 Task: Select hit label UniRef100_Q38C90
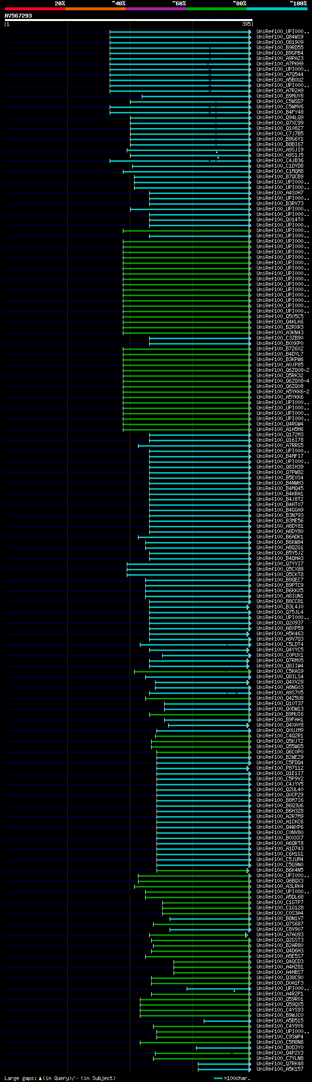click(x=280, y=977)
